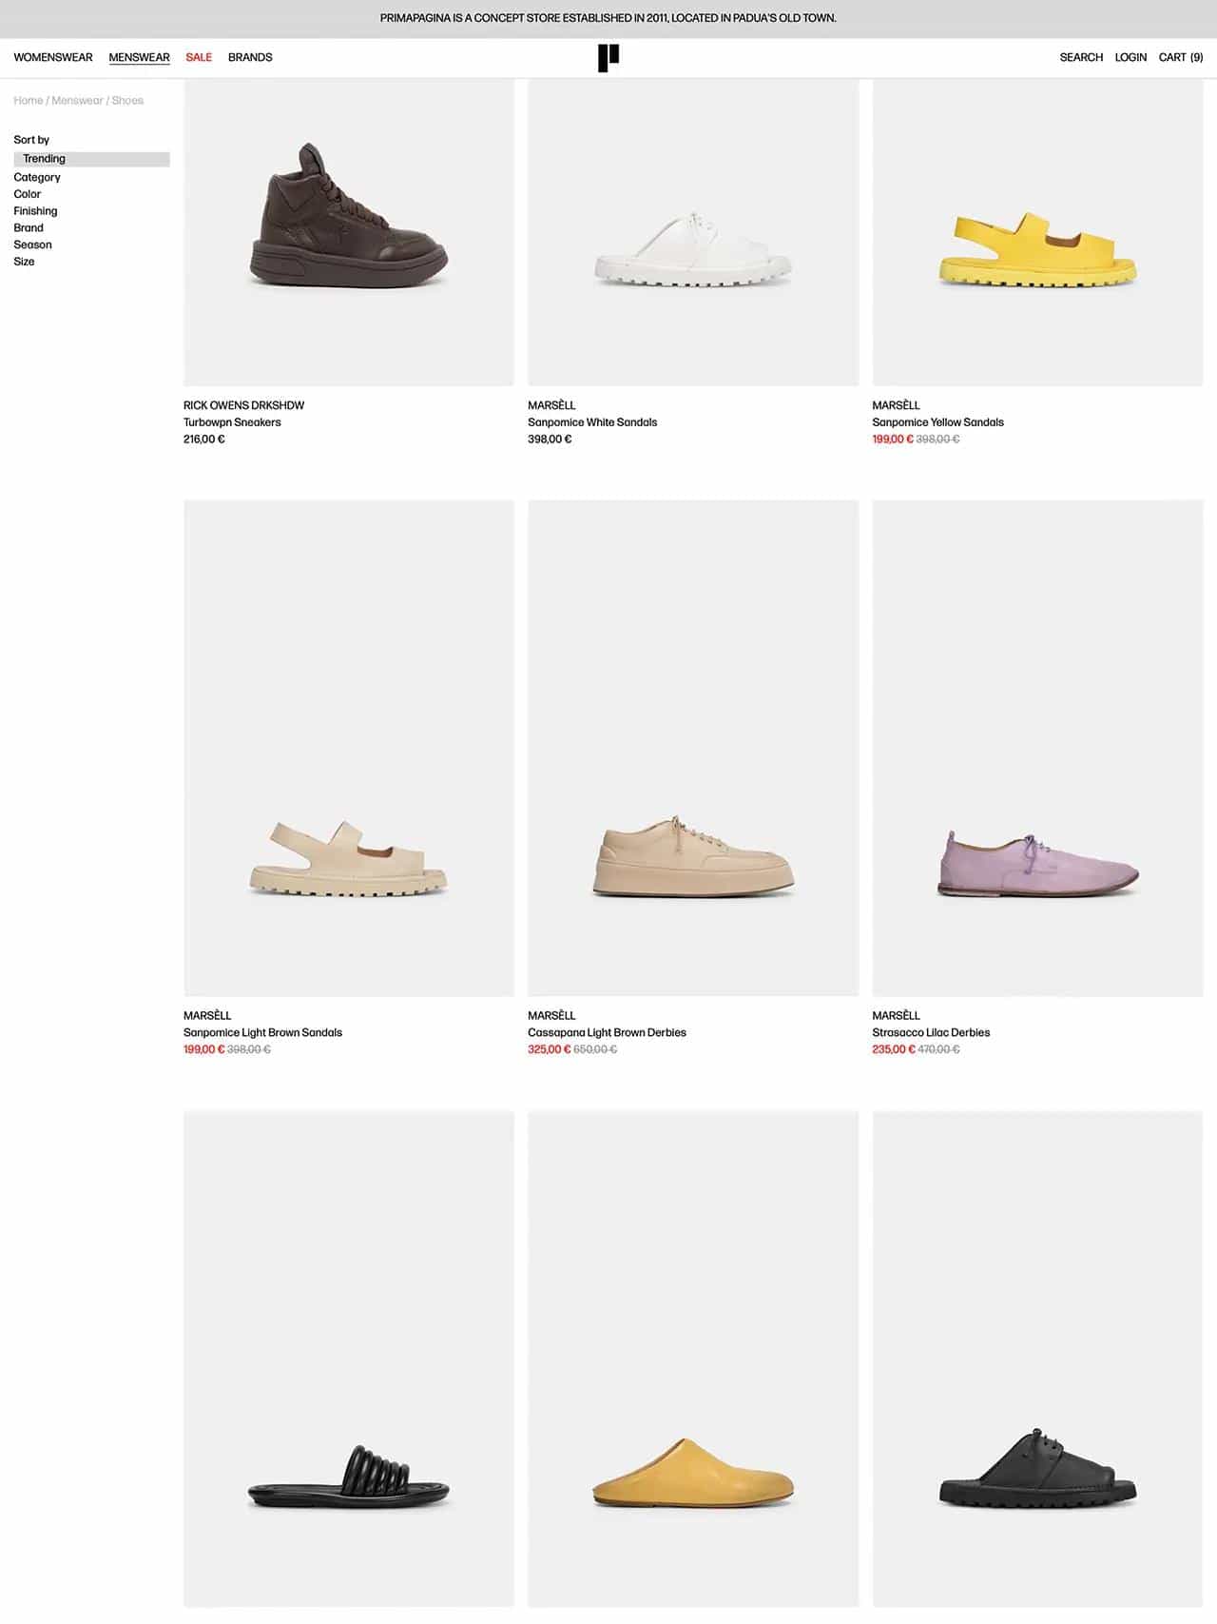Open the Cart (9) link

[x=1181, y=57]
